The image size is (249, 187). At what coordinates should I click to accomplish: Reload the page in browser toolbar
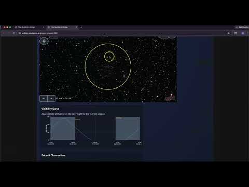14,33
